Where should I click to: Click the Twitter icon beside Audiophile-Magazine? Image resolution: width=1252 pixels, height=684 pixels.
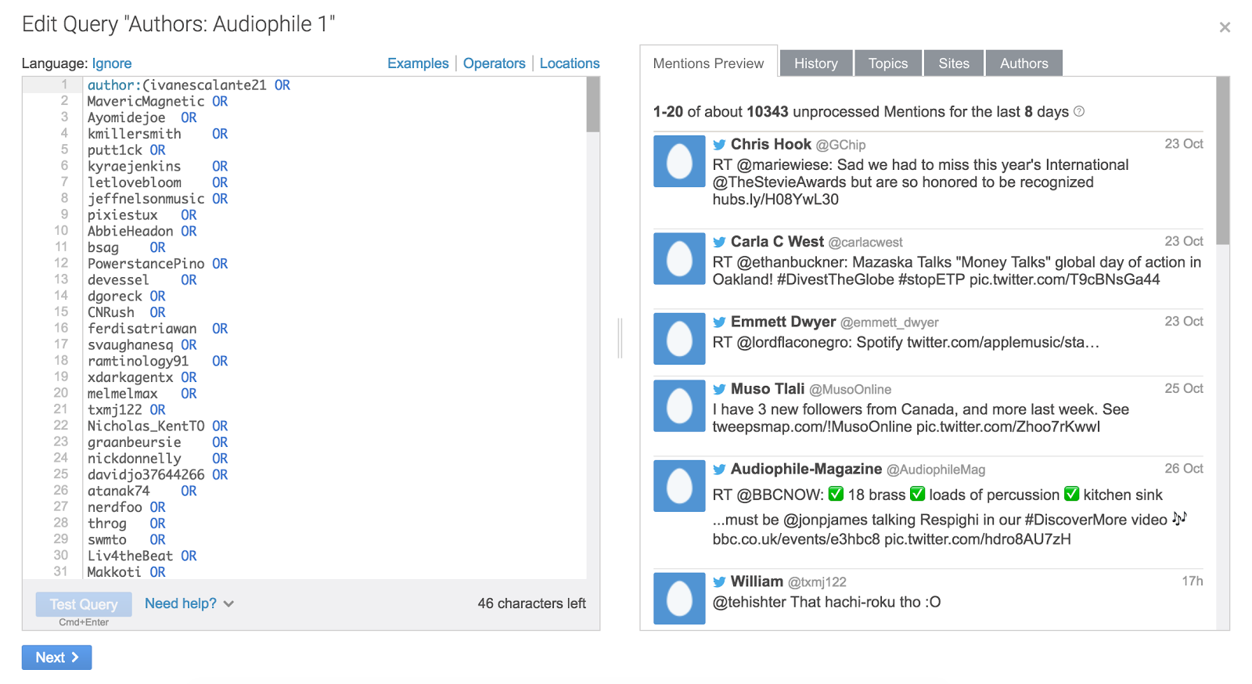coord(719,470)
